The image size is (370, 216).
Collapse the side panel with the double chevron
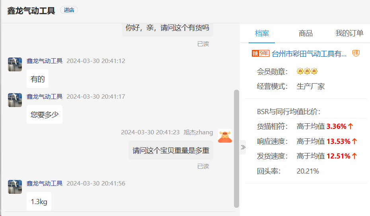(x=243, y=147)
